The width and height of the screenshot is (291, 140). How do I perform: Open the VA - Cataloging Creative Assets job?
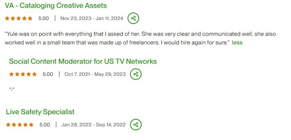pos(56,5)
